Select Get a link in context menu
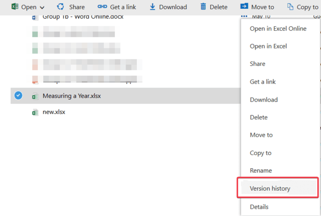The width and height of the screenshot is (321, 216). (263, 82)
